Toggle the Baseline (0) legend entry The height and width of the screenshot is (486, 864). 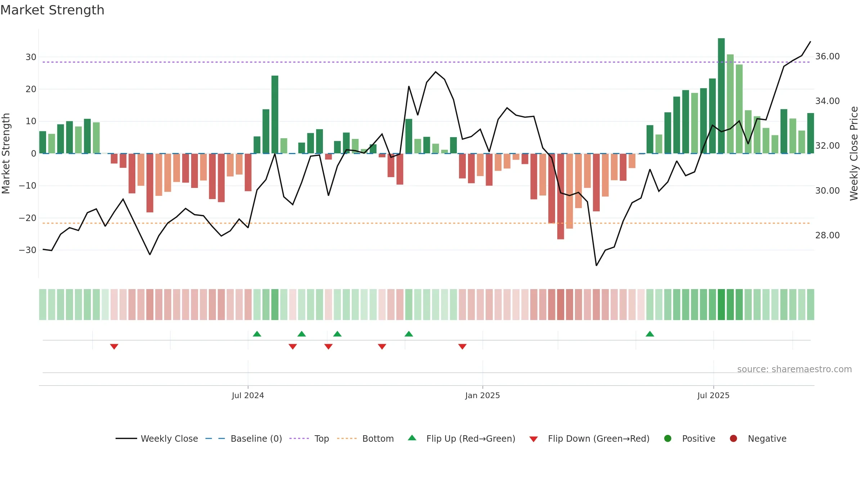pyautogui.click(x=243, y=438)
